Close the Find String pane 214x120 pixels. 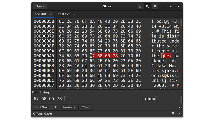tap(179, 108)
